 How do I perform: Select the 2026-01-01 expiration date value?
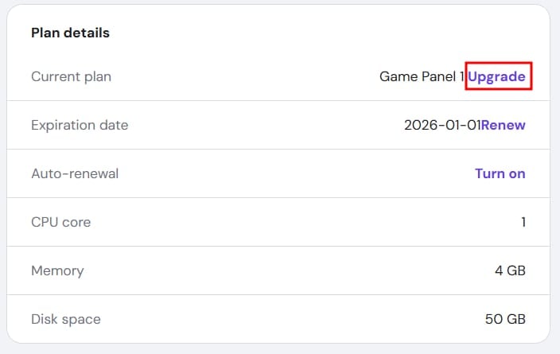point(442,126)
